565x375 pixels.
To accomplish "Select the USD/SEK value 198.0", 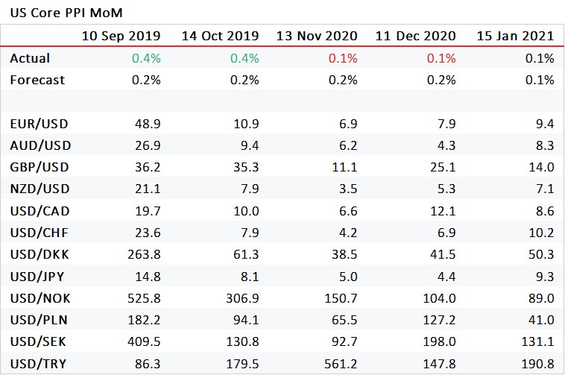I will (439, 341).
